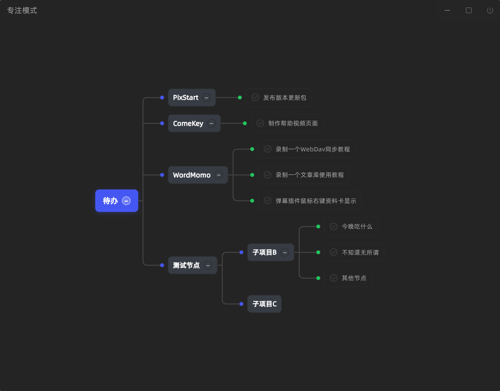Click the 发布版本更新包 text
The image size is (500, 391).
285,97
